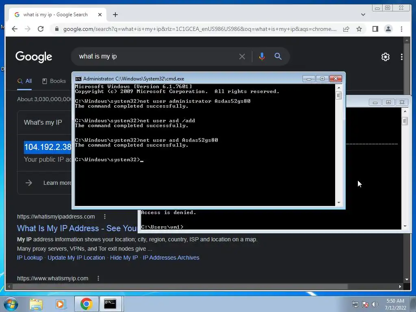The image size is (416, 312).
Task: Switch to cmd on the taskbar
Action: (110, 304)
